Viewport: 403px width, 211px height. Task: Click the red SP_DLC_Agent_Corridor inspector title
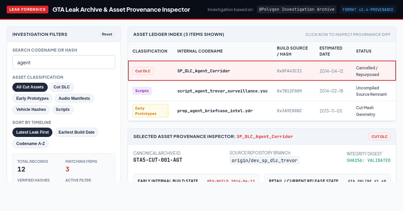(265, 137)
